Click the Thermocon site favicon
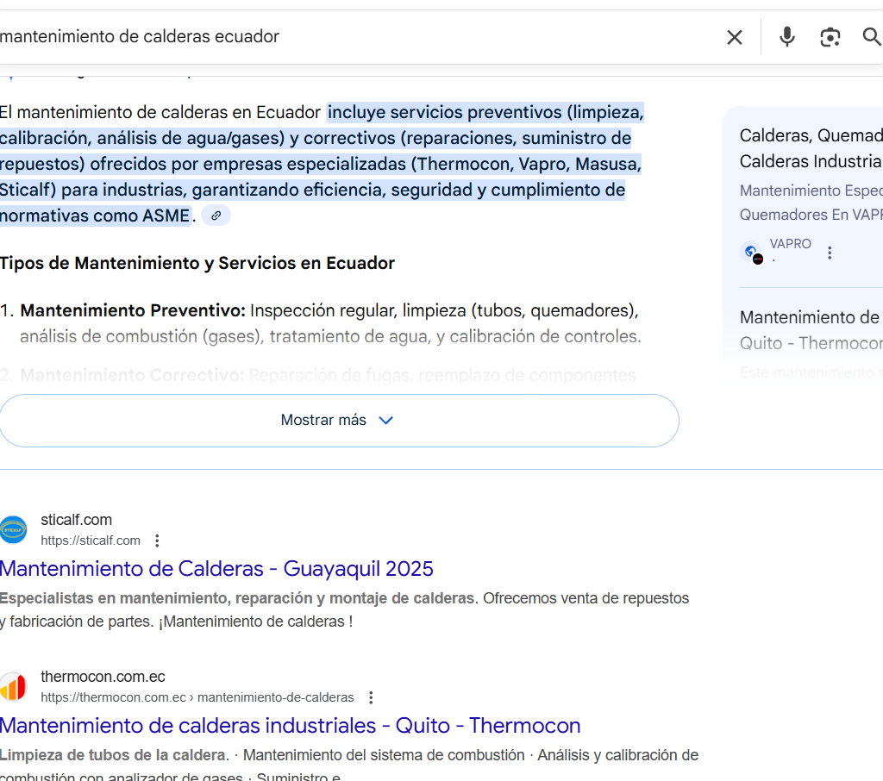The image size is (883, 781). click(x=14, y=686)
